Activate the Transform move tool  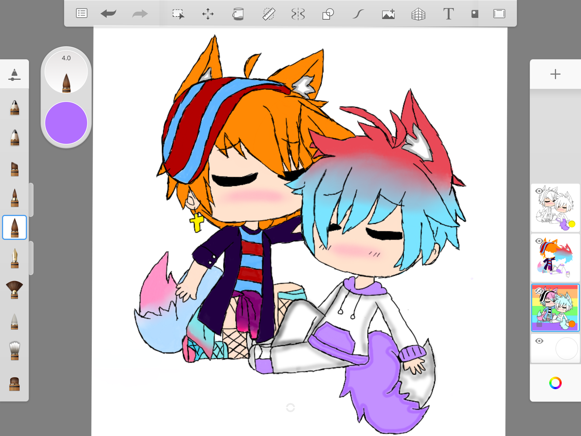(208, 14)
